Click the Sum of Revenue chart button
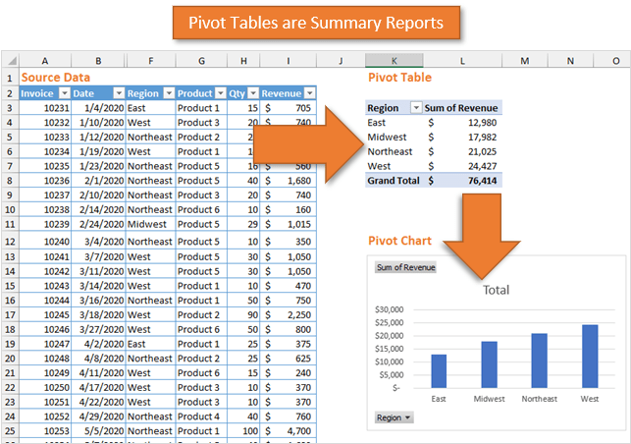 (x=405, y=267)
